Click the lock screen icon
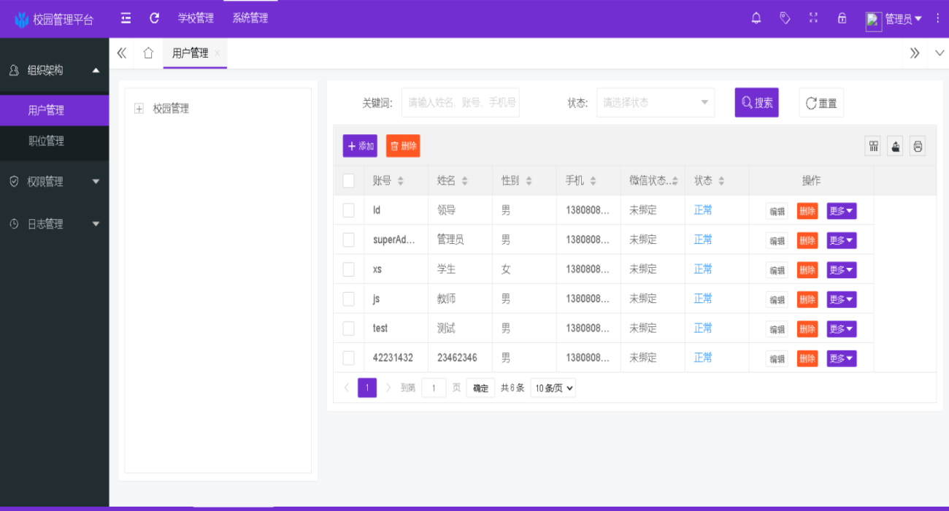 click(842, 18)
